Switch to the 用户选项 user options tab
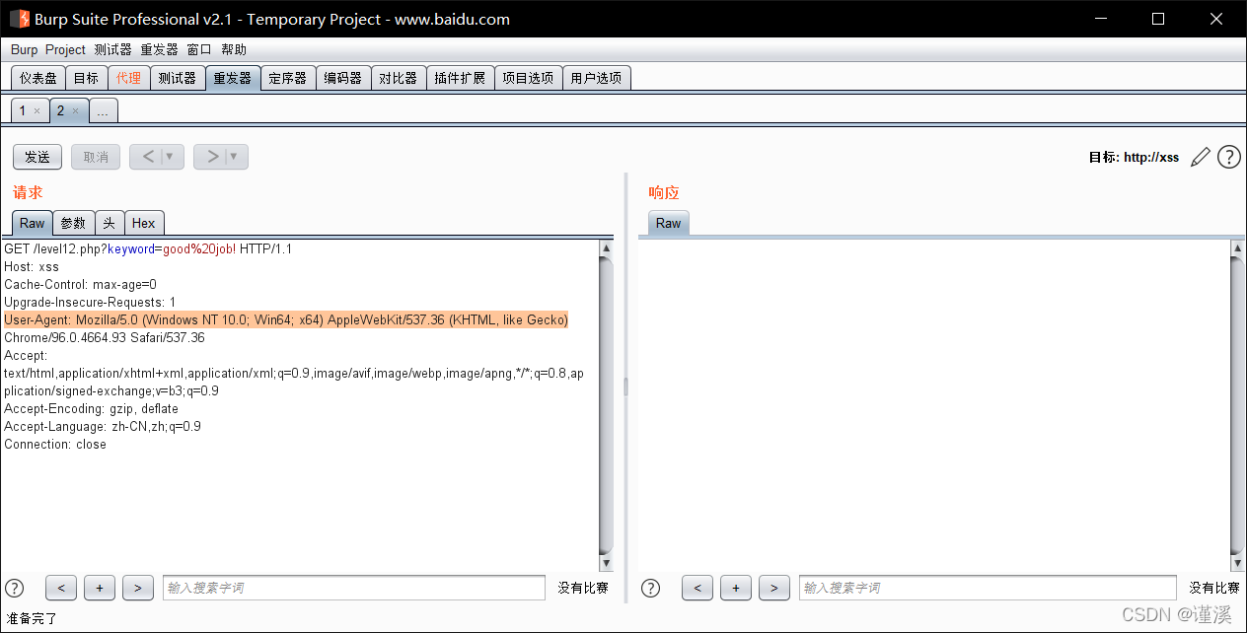Image resolution: width=1247 pixels, height=633 pixels. coord(596,78)
